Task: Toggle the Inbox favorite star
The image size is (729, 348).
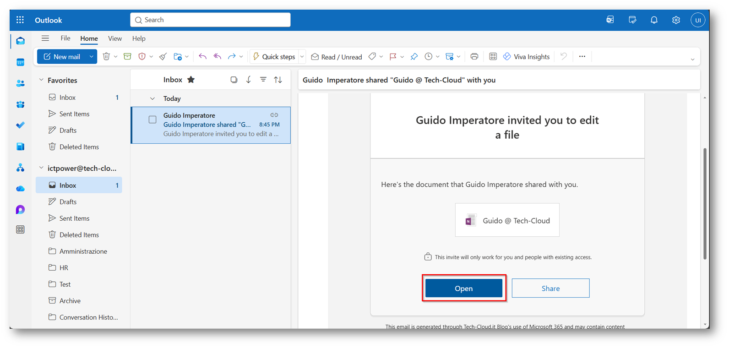Action: tap(191, 80)
